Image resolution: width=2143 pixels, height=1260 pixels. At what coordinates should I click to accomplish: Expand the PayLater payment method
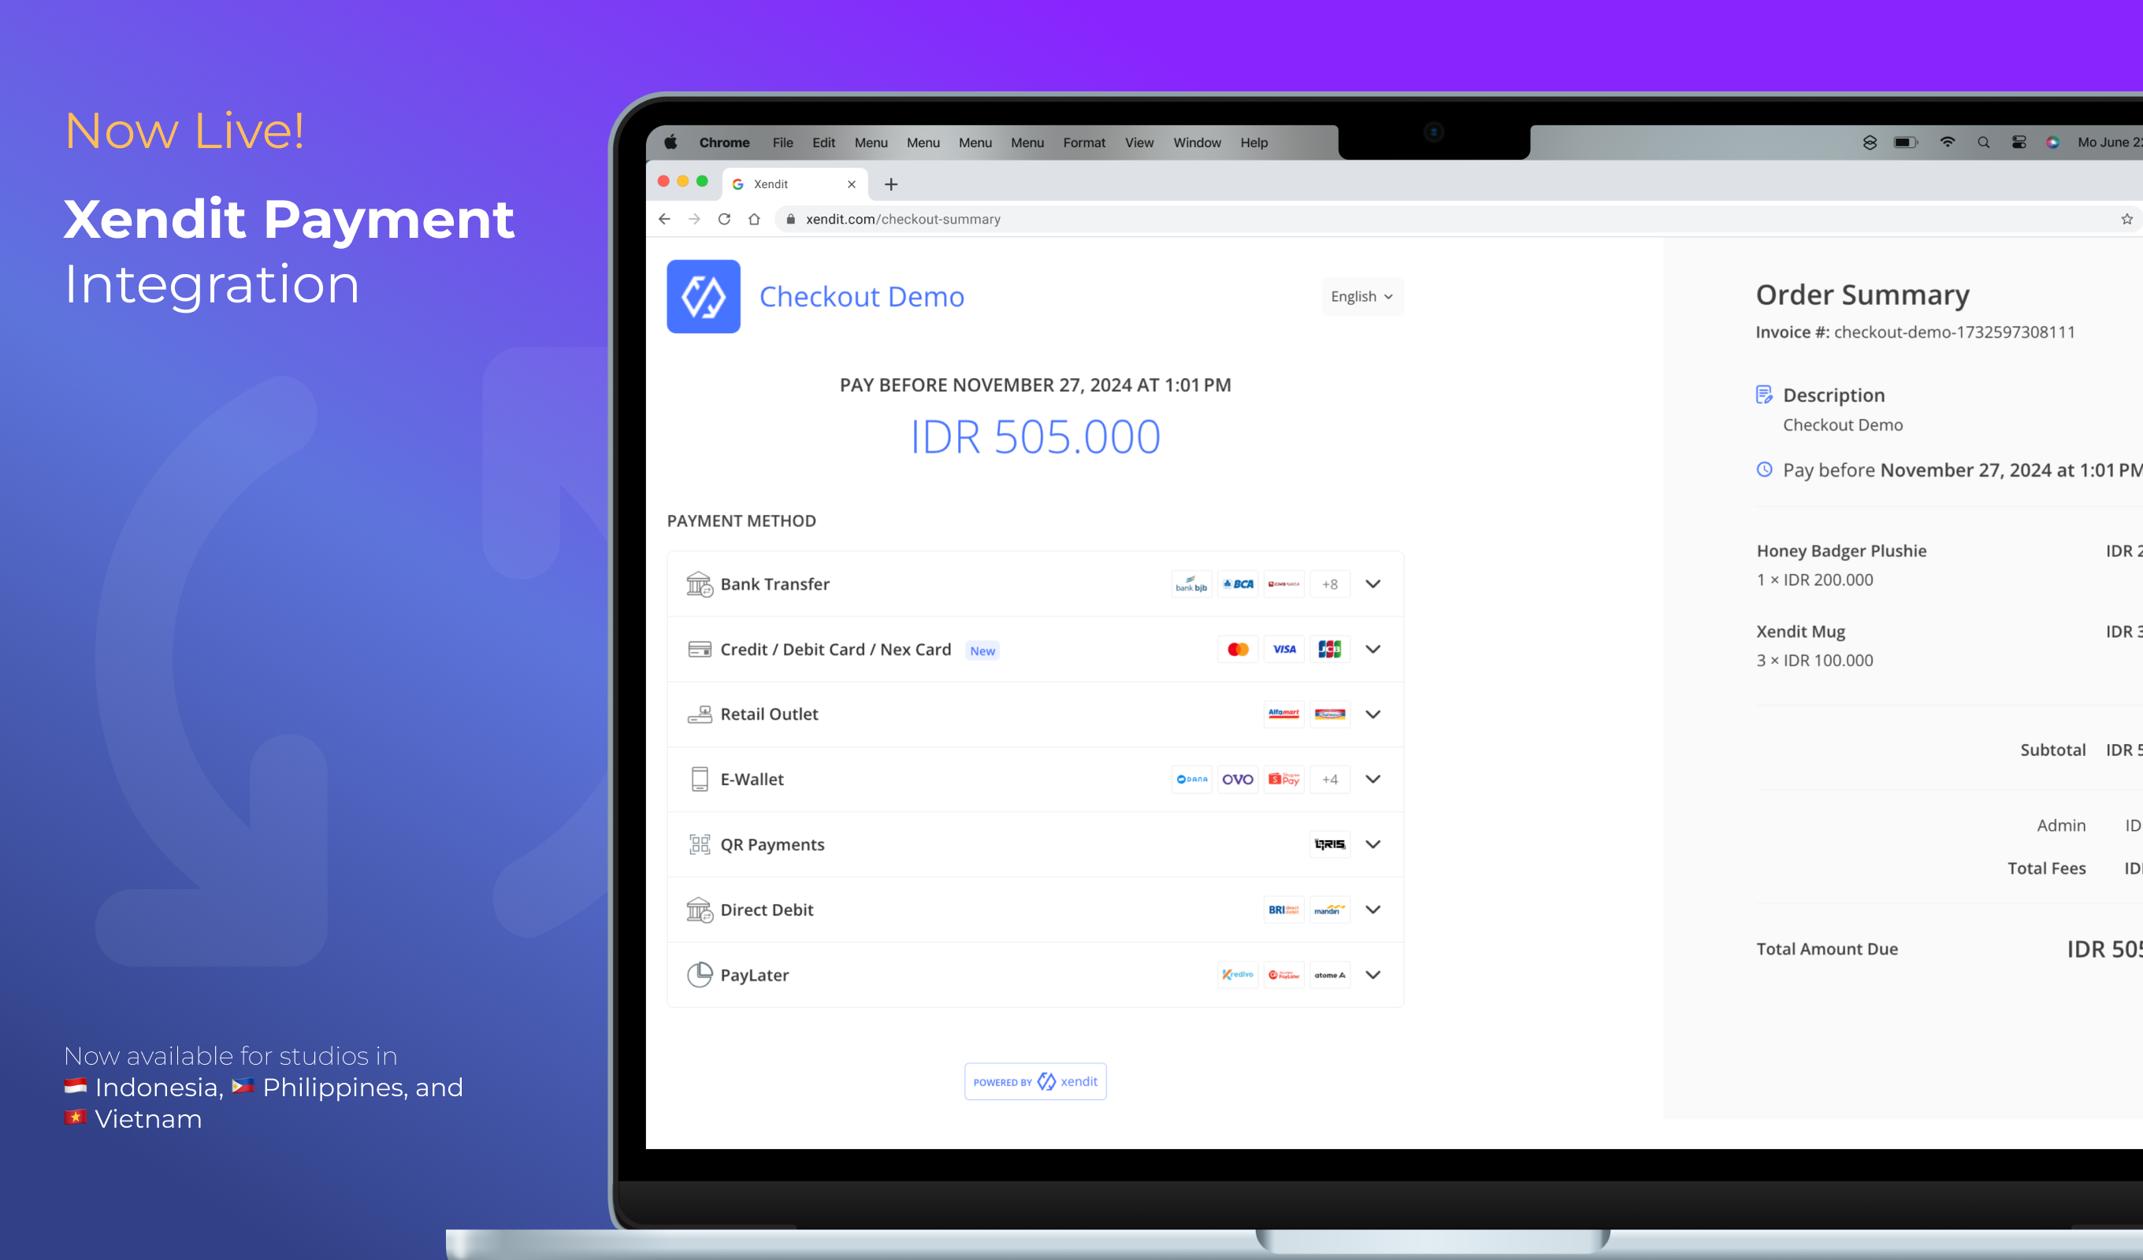(x=1372, y=975)
